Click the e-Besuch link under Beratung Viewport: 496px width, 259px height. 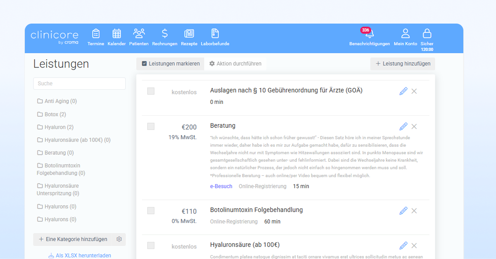(x=221, y=186)
